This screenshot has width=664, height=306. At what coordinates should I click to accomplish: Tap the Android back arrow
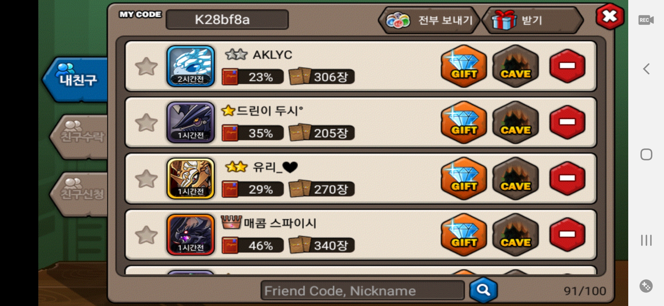(646, 69)
